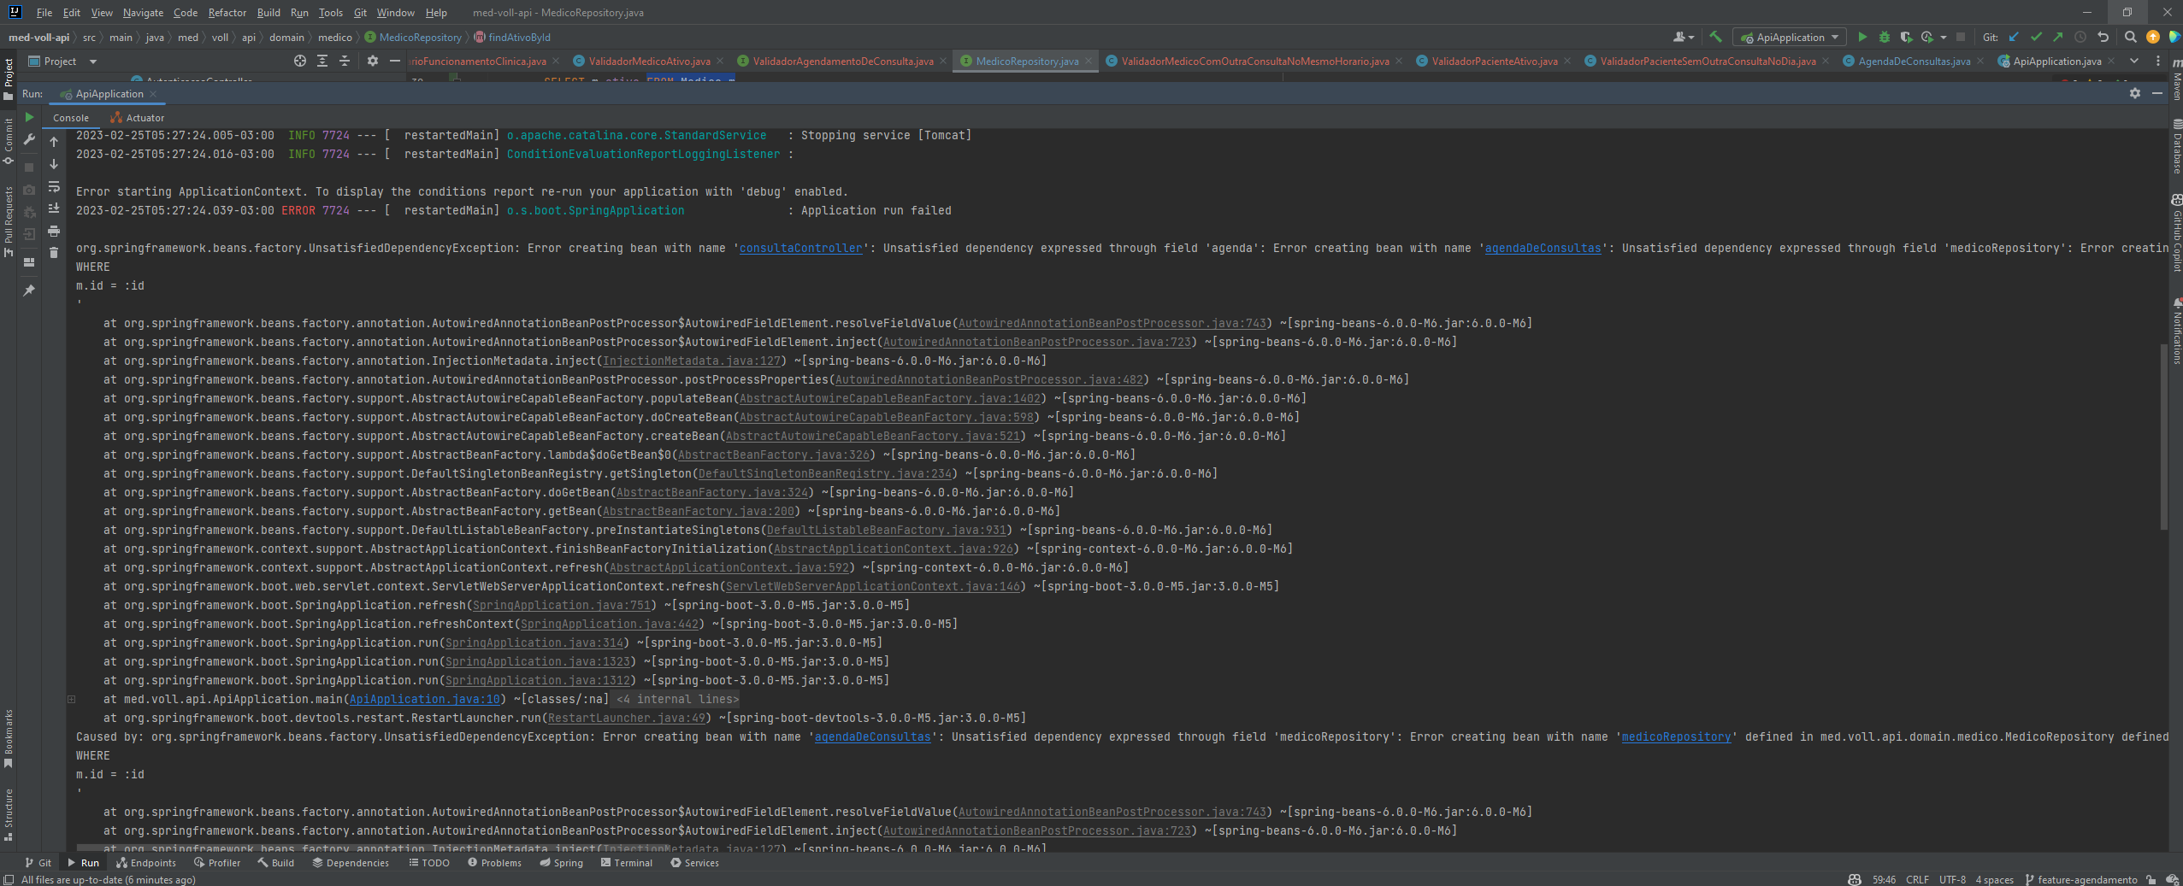Rerun ApiApplication from the Run panel
Screen dimensions: 2183x886
29,117
